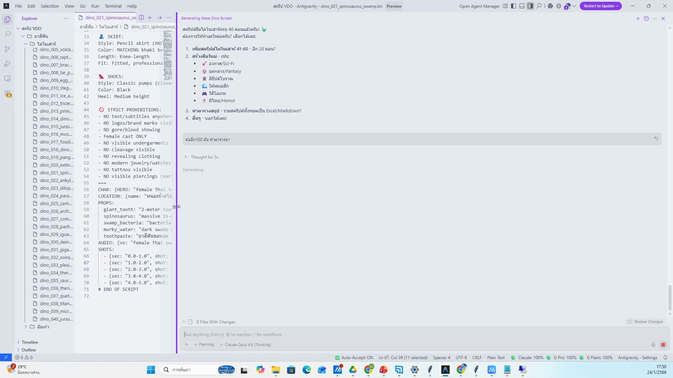The image size is (673, 378).
Task: Start a new conversation with plus icon
Action: [x=638, y=19]
